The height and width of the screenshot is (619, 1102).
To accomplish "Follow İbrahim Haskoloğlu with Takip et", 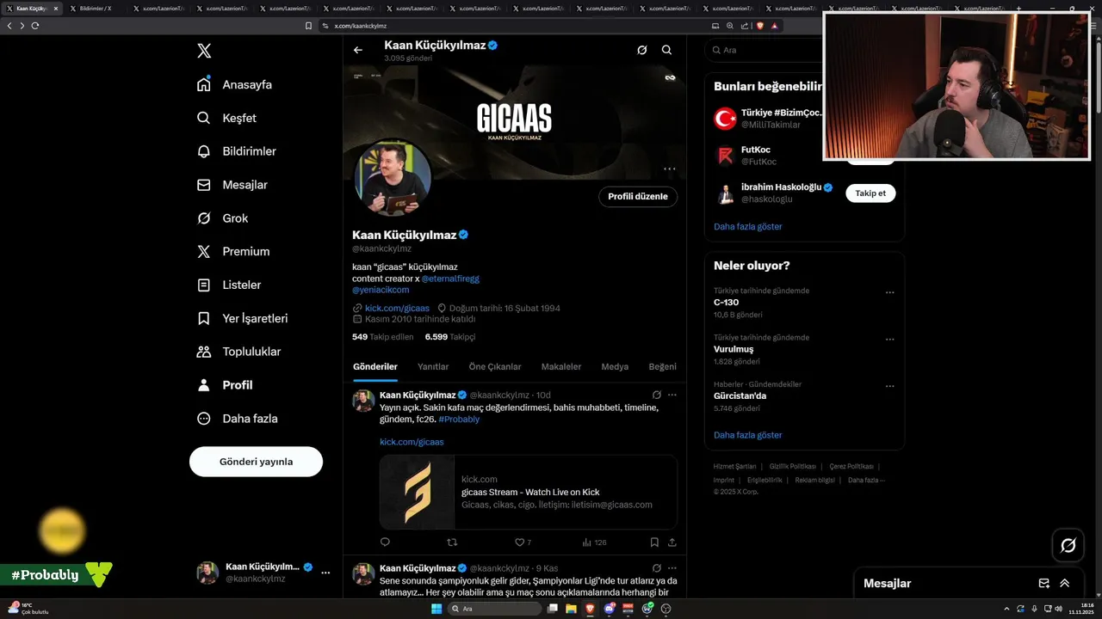I will point(870,193).
